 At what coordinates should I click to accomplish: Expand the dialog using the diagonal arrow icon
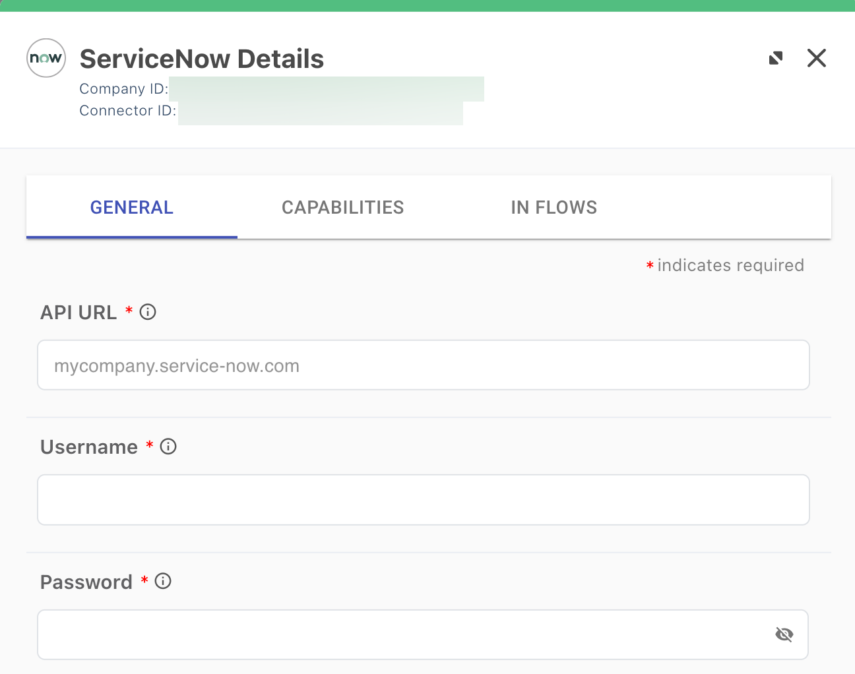point(776,58)
